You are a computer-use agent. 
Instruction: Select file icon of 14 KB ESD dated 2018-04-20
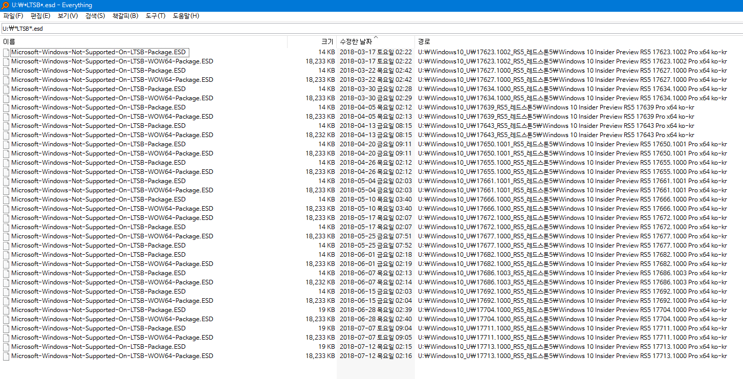coord(6,144)
